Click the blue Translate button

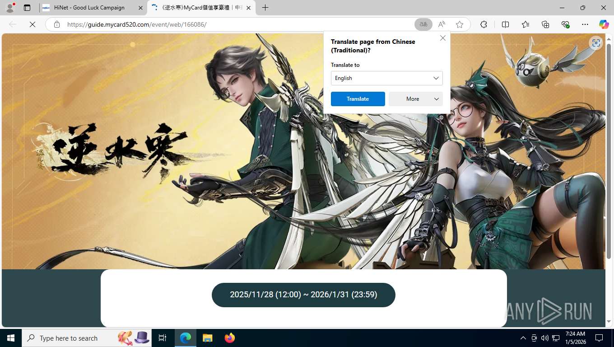(358, 99)
